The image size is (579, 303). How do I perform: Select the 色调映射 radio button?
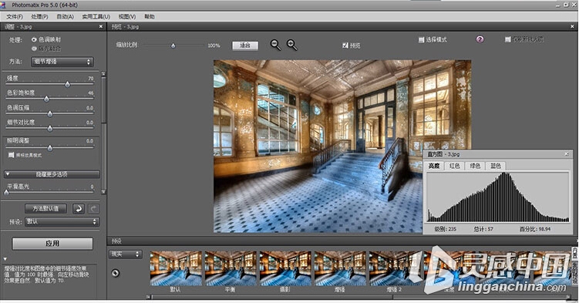[x=35, y=39]
